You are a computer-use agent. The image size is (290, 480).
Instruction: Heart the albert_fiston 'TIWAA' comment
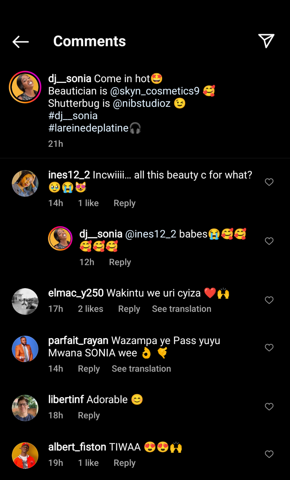tap(269, 454)
